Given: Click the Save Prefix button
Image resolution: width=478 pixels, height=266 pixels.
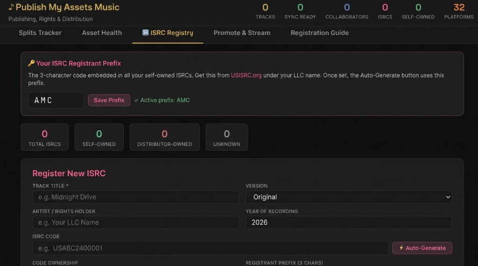Looking at the screenshot, I should 109,100.
